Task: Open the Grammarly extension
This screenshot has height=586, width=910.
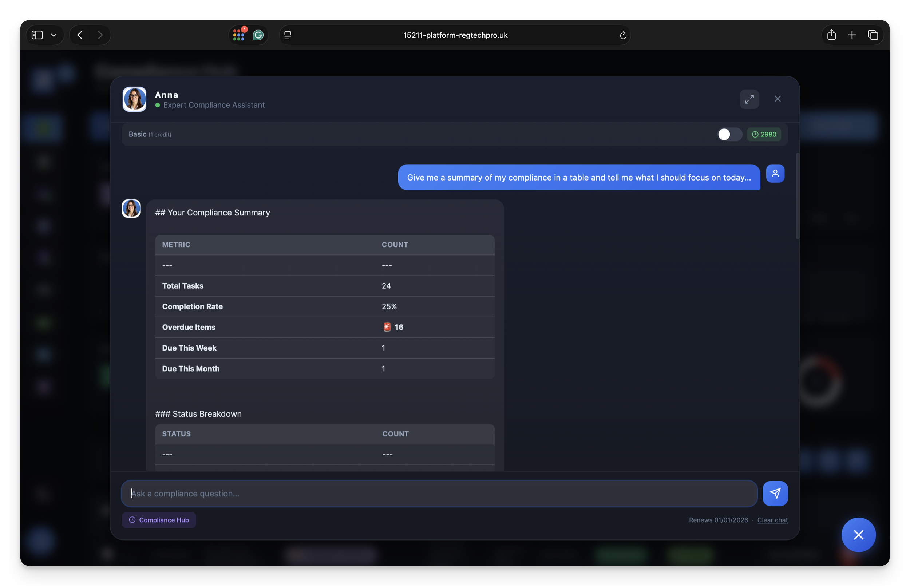Action: click(258, 35)
